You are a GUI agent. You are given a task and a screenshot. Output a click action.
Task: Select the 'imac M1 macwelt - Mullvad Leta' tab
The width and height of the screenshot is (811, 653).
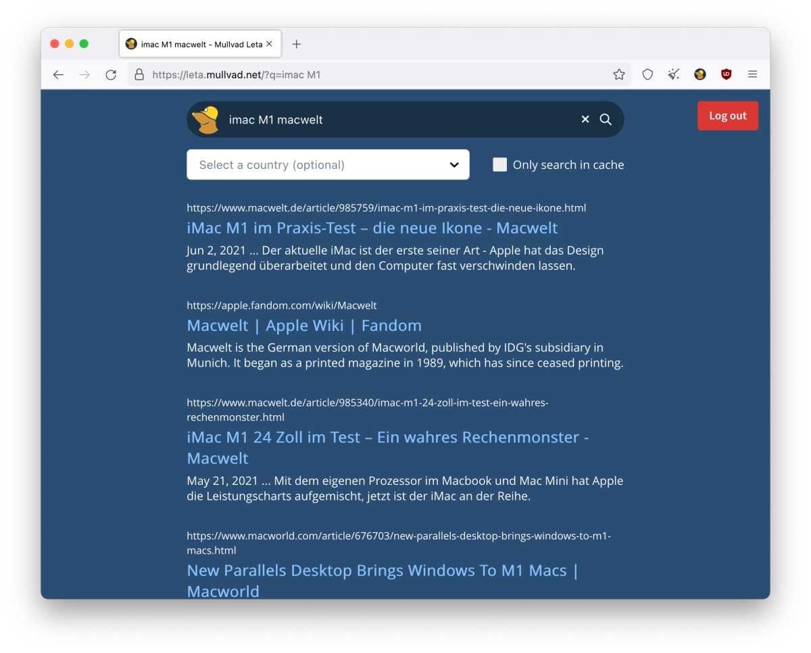click(201, 44)
